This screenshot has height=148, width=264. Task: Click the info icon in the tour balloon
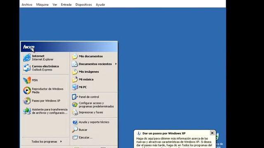(139, 133)
